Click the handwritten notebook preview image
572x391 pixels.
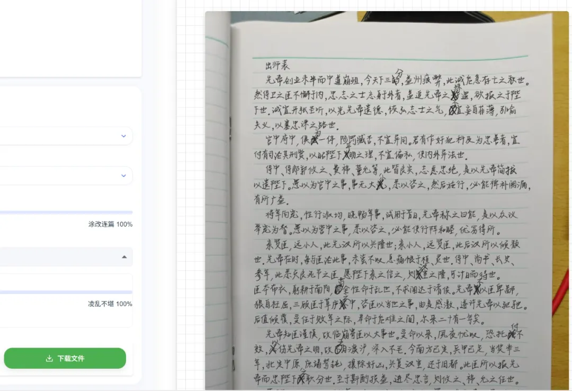pyautogui.click(x=387, y=201)
